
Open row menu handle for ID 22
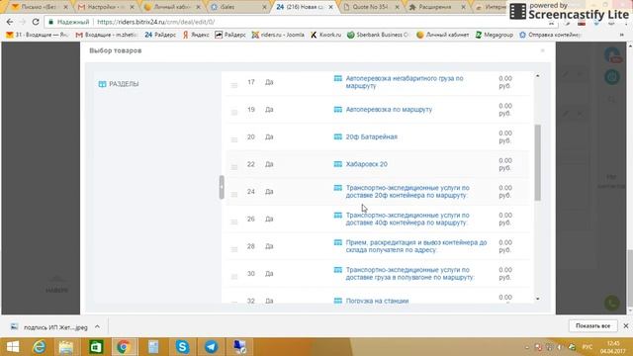coord(234,167)
